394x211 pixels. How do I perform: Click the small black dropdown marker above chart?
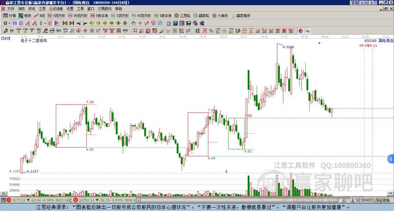[x=319, y=43]
